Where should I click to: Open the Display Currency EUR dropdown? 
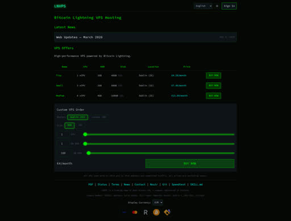click(157, 202)
